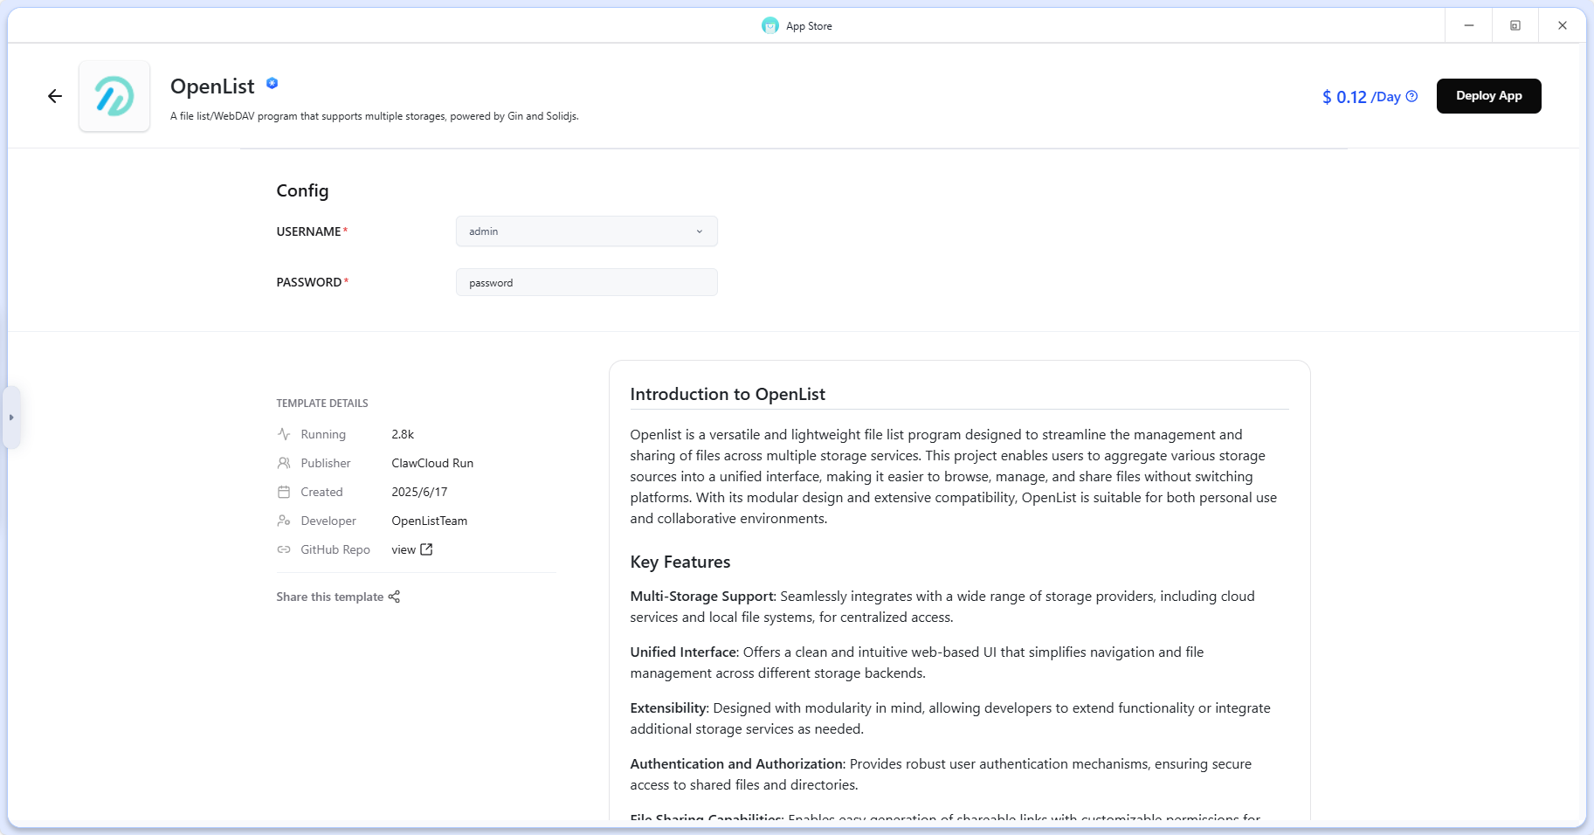
Task: Close the App Store window
Action: (x=1563, y=25)
